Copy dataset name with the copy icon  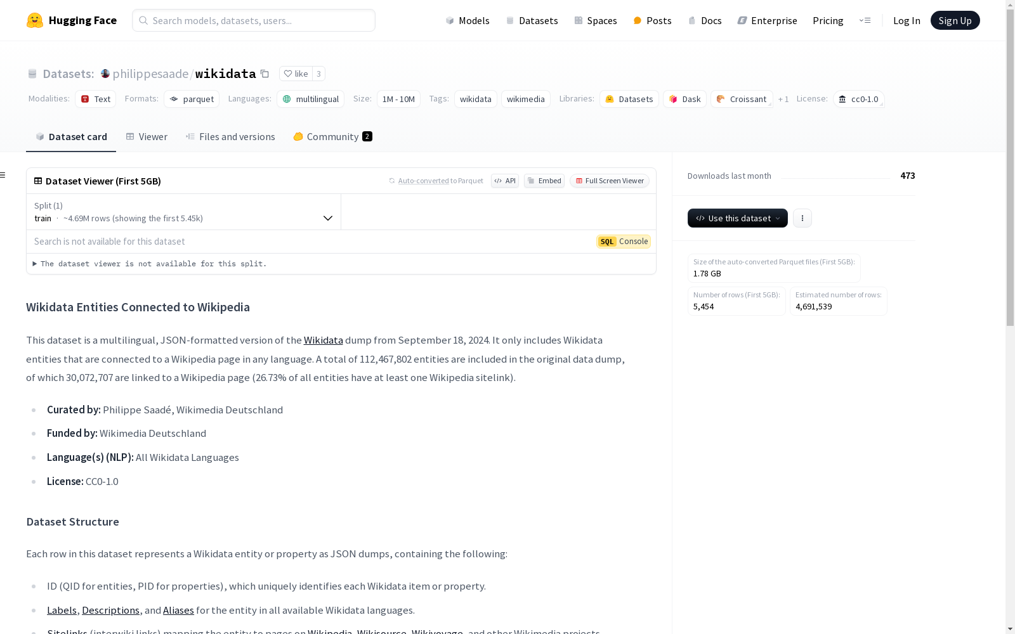point(265,74)
